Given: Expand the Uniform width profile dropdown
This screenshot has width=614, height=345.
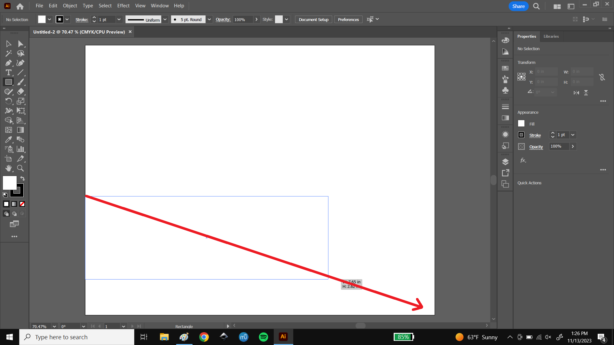Looking at the screenshot, I should pyautogui.click(x=165, y=19).
